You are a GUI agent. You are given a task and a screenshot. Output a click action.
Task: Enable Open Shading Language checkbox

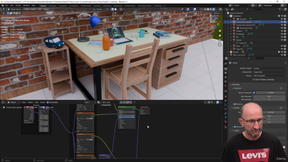(254, 80)
